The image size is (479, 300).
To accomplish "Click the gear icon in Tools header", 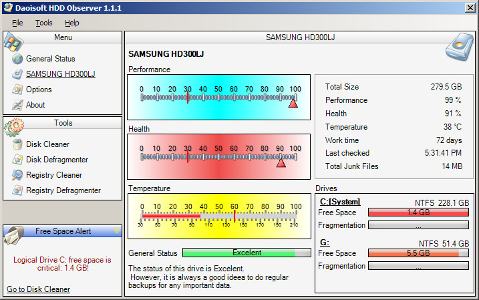I will [x=14, y=127].
